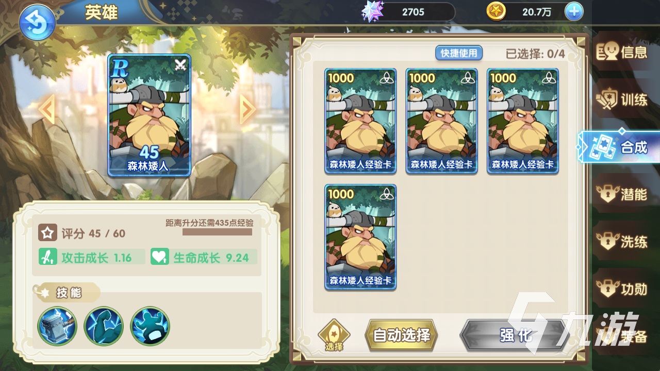Viewport: 660px width, 371px height.
Task: Select the hammer skill icon
Action: point(57,326)
